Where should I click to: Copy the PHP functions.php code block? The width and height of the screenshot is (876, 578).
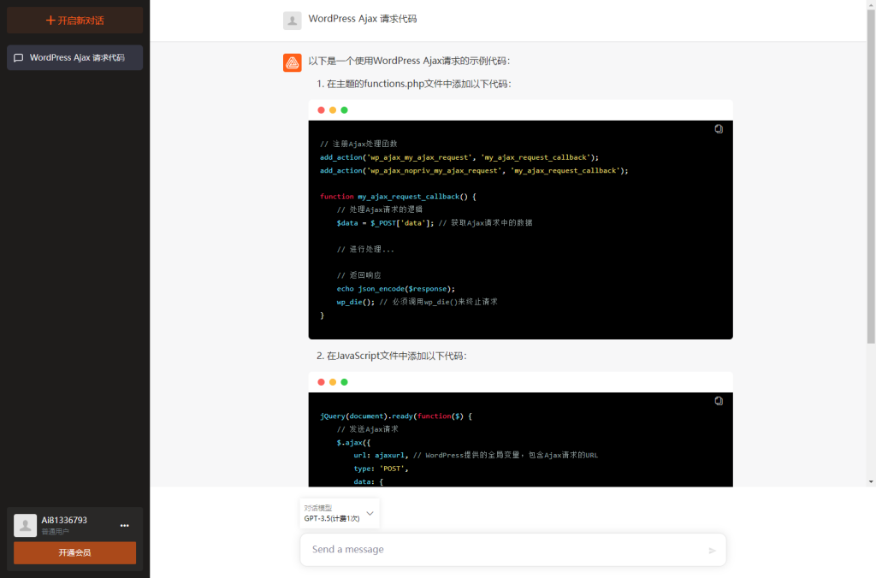(x=719, y=129)
